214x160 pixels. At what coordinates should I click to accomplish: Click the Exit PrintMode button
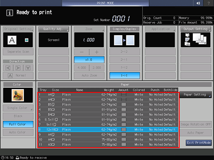[x=199, y=143]
